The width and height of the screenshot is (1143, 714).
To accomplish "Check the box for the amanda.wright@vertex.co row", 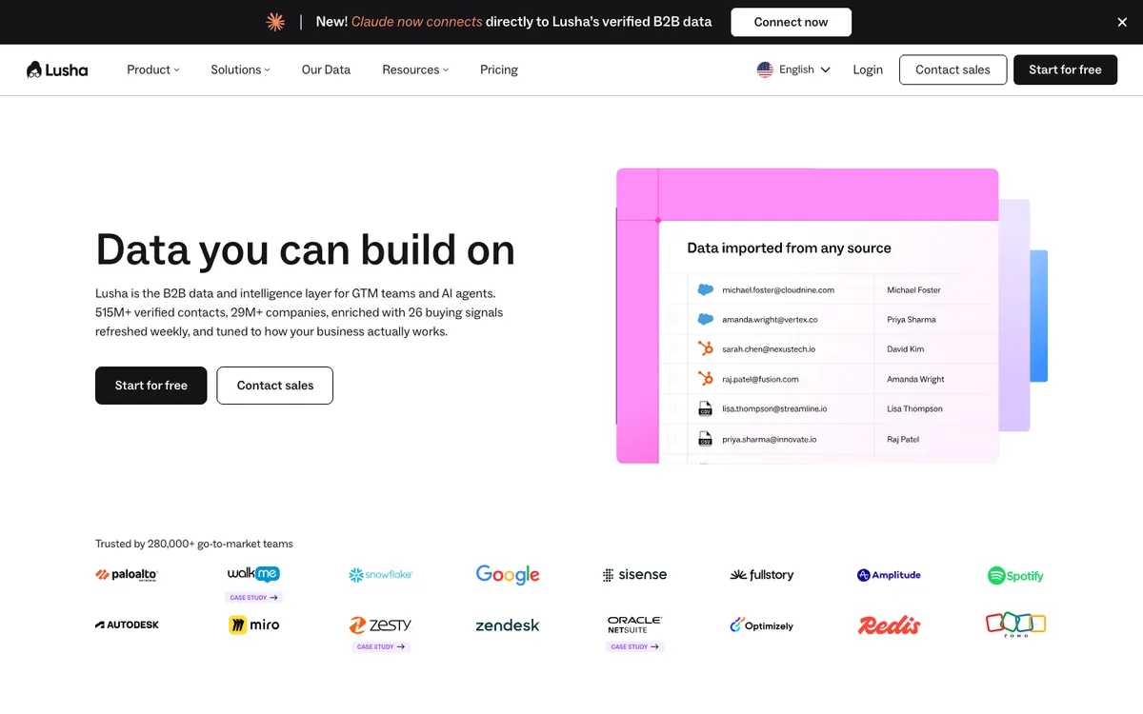I will (x=672, y=320).
